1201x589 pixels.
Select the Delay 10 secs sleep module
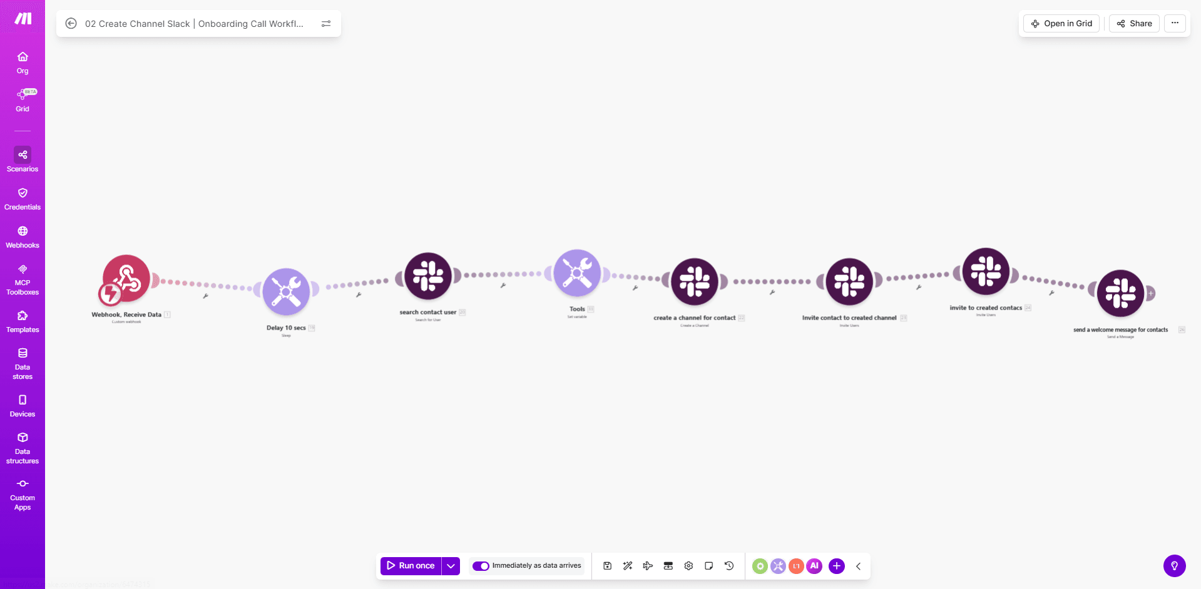286,291
